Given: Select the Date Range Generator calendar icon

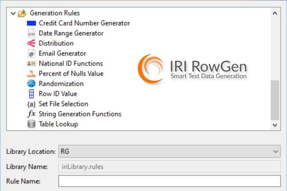Looking at the screenshot, I should pos(31,34).
